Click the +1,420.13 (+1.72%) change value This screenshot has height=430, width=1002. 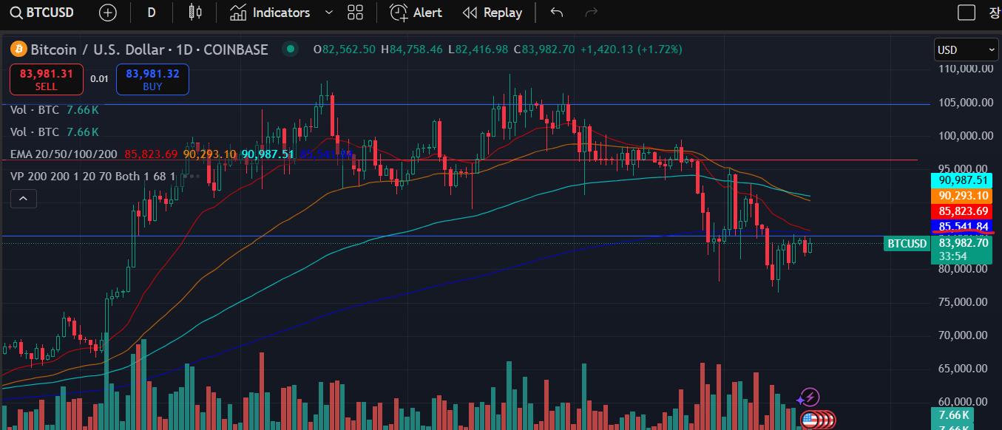click(631, 50)
